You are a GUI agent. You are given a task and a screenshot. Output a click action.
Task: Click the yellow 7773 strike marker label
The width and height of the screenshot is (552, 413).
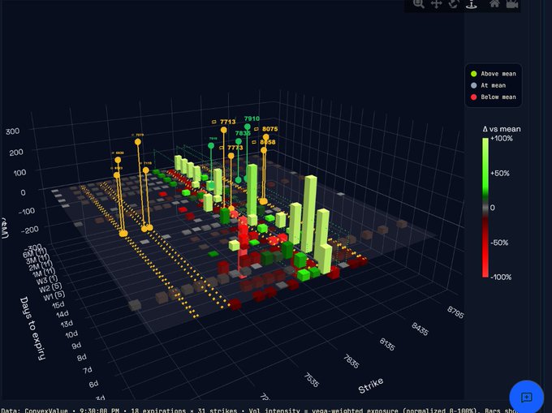click(235, 148)
